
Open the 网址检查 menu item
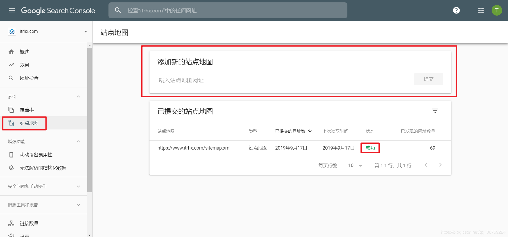[x=44, y=78]
